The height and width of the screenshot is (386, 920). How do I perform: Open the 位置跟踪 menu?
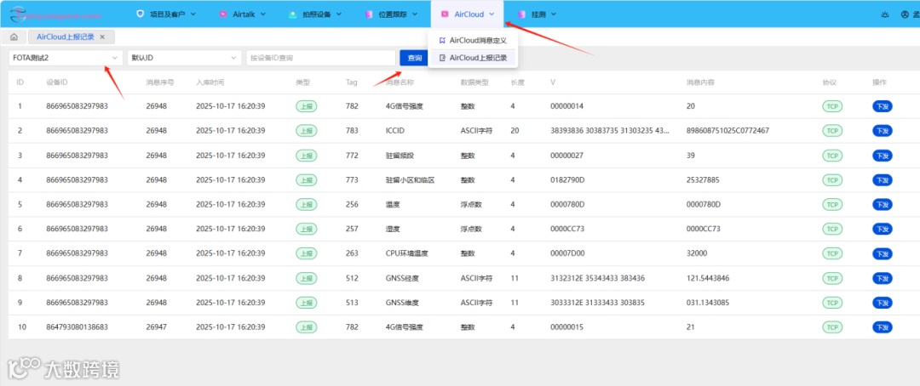click(x=390, y=14)
